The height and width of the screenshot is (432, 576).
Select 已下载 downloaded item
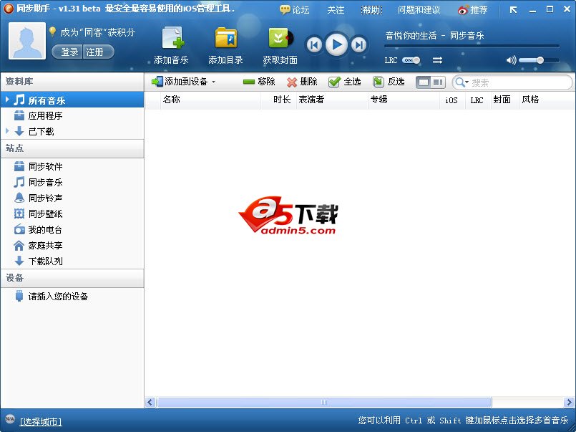coord(72,131)
